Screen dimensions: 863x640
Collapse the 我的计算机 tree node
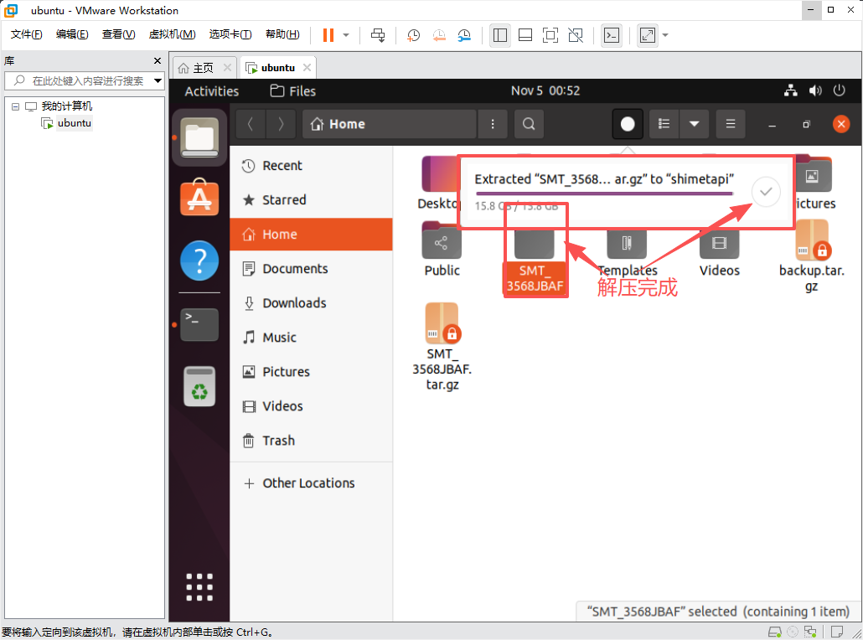16,106
